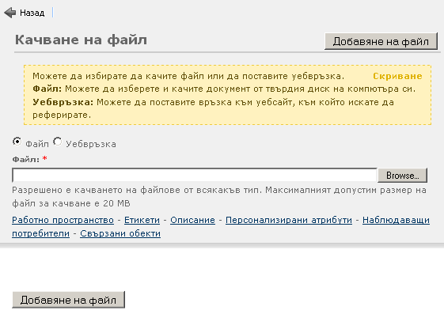Click the yellow help information box
The image size is (444, 314).
pos(227,95)
